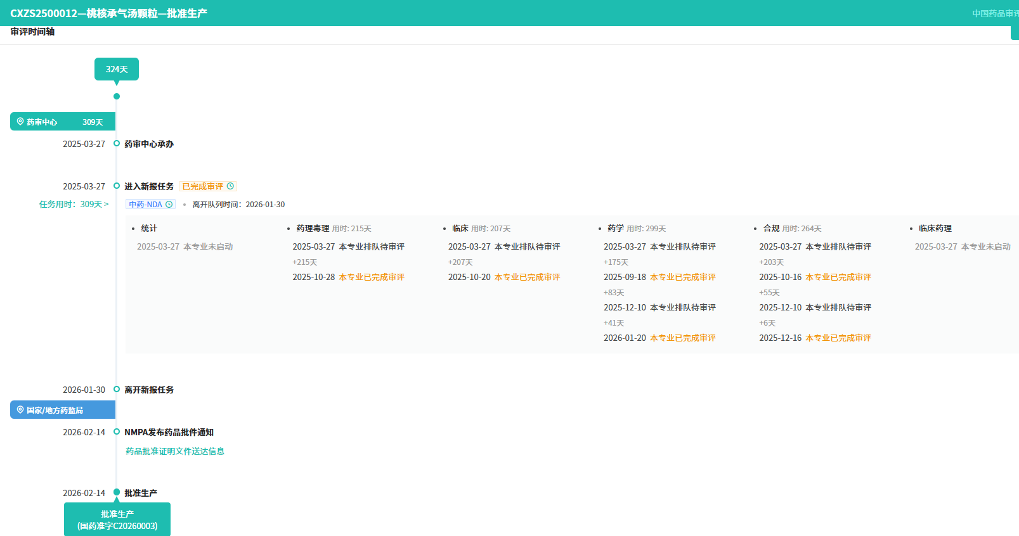Click the circle marker for 药审中心承办

[x=117, y=144]
